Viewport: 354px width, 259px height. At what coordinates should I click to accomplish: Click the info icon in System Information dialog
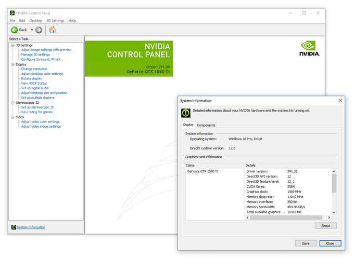tap(186, 113)
